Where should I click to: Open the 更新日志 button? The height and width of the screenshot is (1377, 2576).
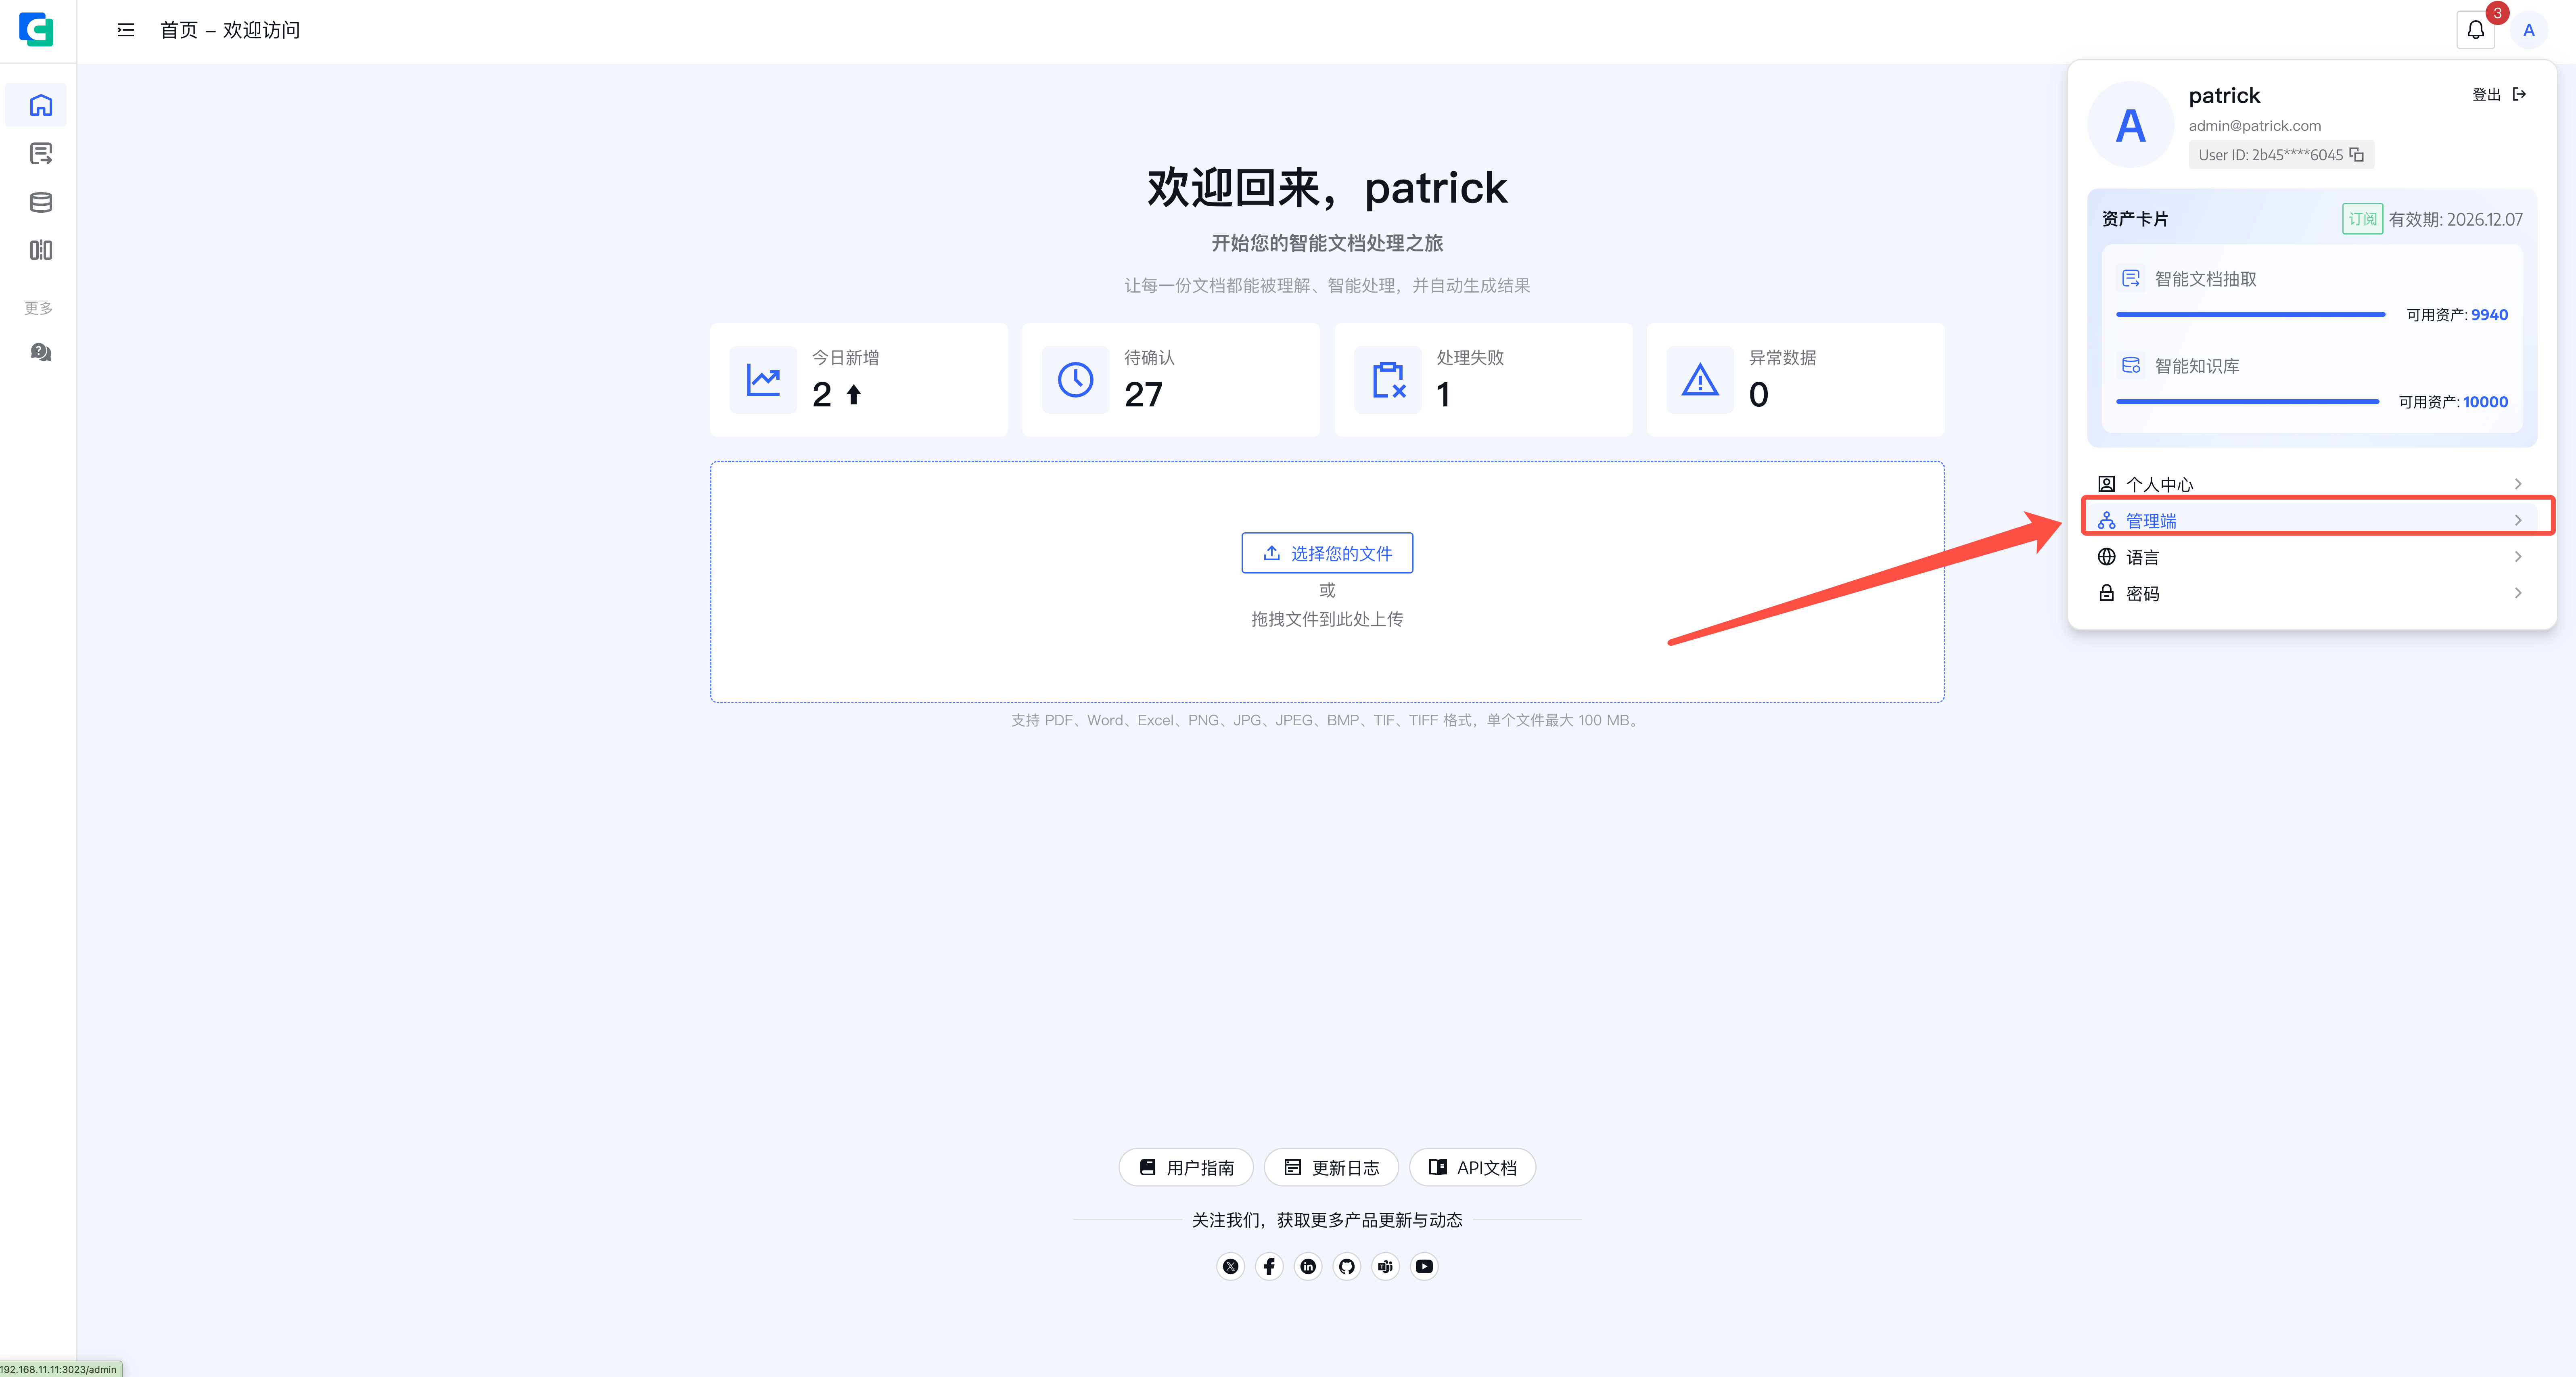click(x=1331, y=1167)
